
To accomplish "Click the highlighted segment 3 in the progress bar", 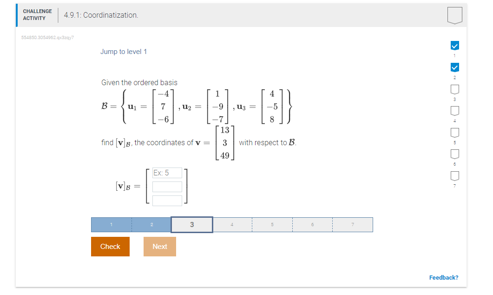I will (x=191, y=224).
